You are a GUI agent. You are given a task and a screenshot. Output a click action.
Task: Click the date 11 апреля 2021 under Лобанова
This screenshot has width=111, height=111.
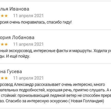28,44
